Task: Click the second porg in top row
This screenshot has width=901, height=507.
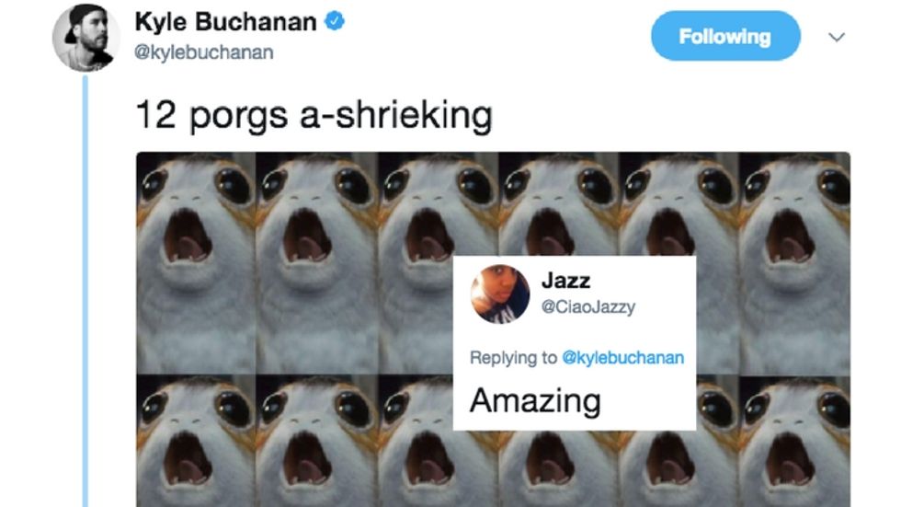Action: coord(316,263)
